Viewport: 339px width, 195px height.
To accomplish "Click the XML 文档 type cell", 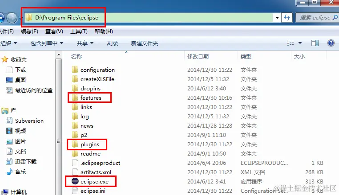I will coord(253,172).
